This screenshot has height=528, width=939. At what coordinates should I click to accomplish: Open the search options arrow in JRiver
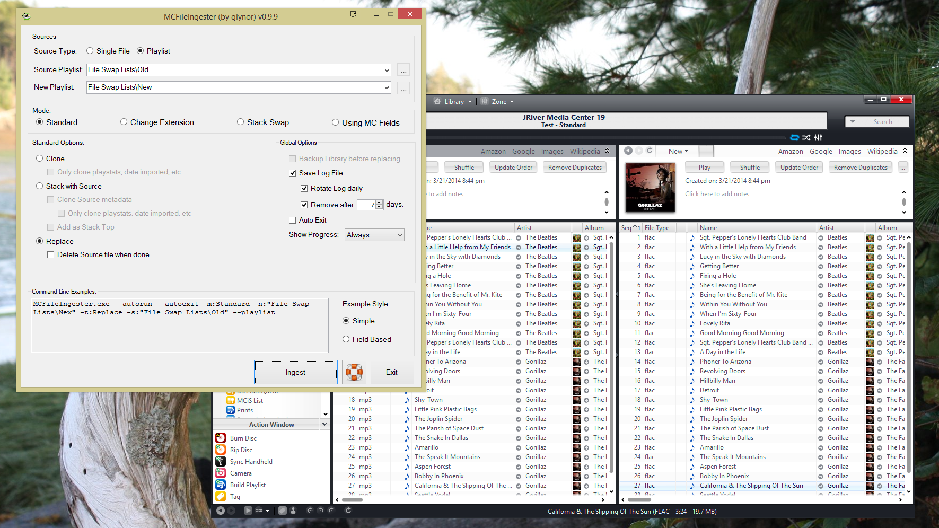click(853, 122)
